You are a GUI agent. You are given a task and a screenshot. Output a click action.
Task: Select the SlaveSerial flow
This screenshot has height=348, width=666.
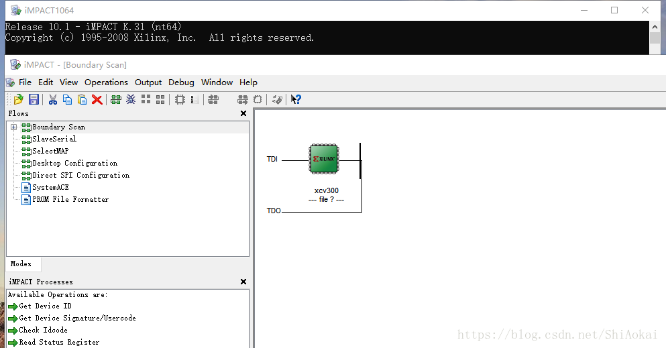(x=54, y=139)
